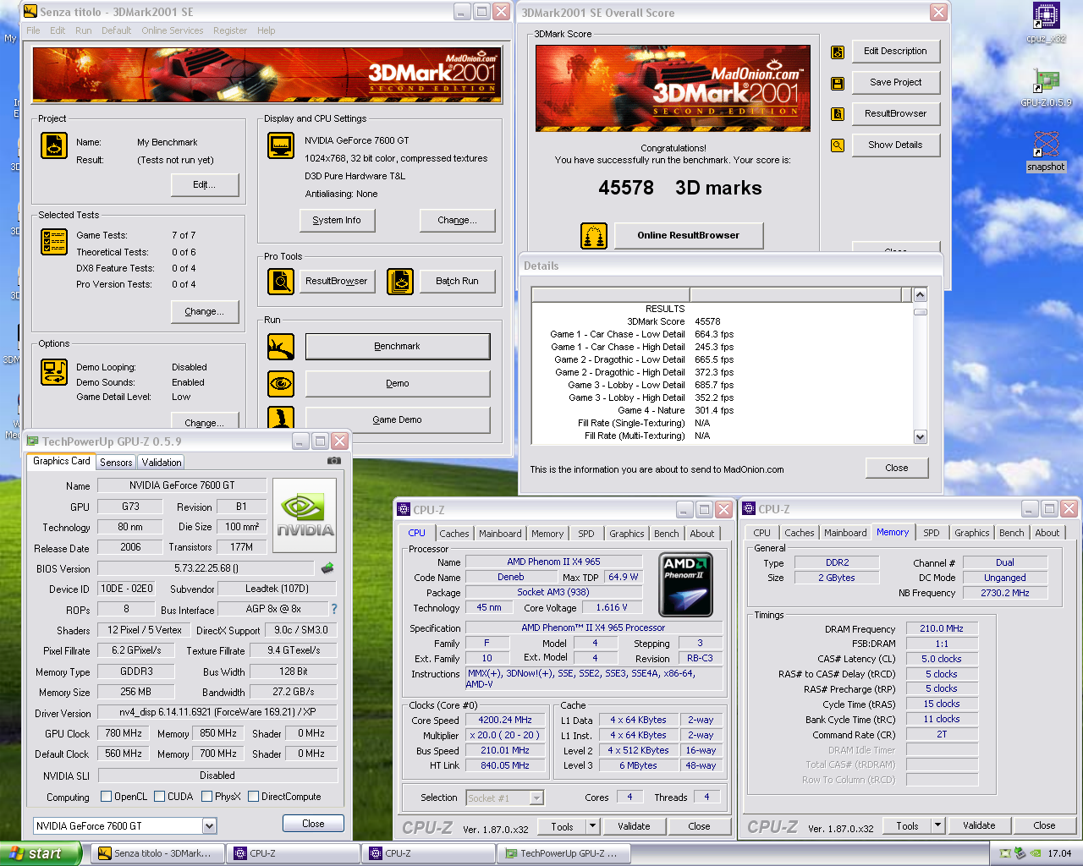The image size is (1083, 866).
Task: Click the Start button
Action: [41, 853]
